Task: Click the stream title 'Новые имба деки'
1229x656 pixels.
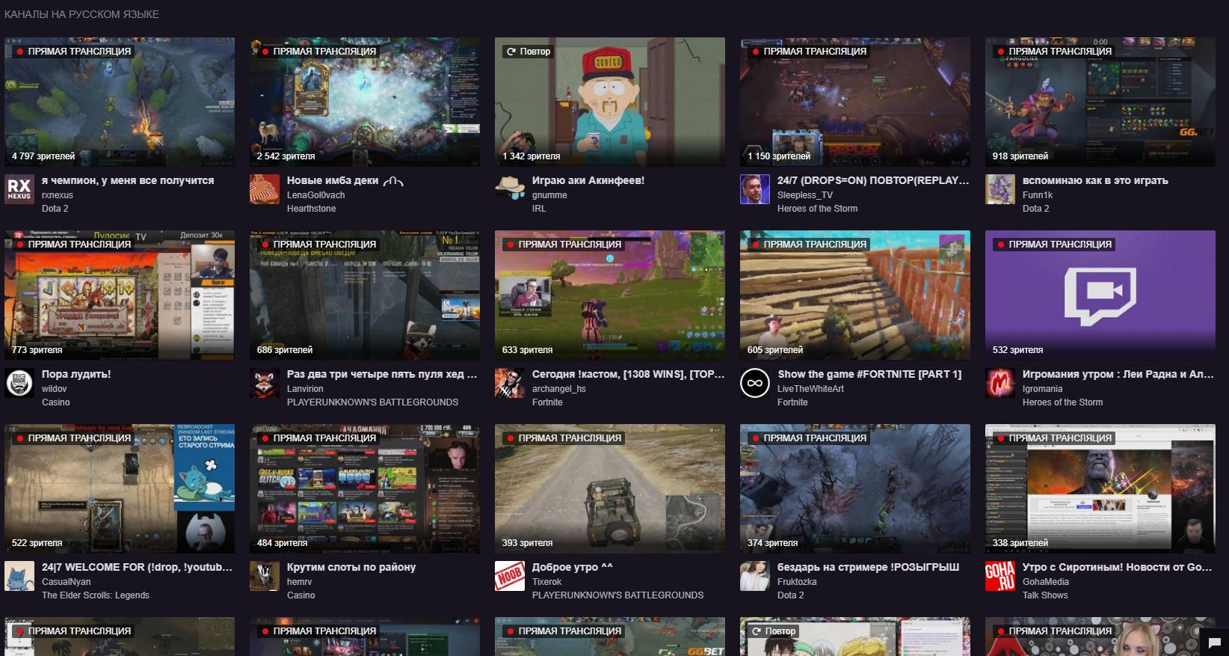Action: pos(333,180)
